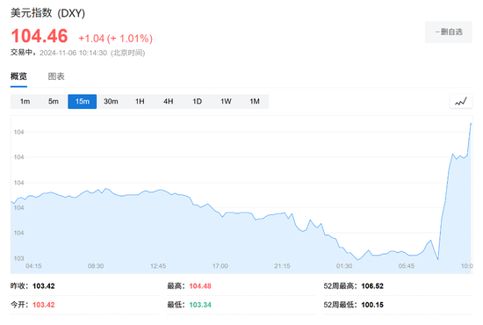Click the 104.46 current price
This screenshot has height=325, width=483.
coord(40,36)
